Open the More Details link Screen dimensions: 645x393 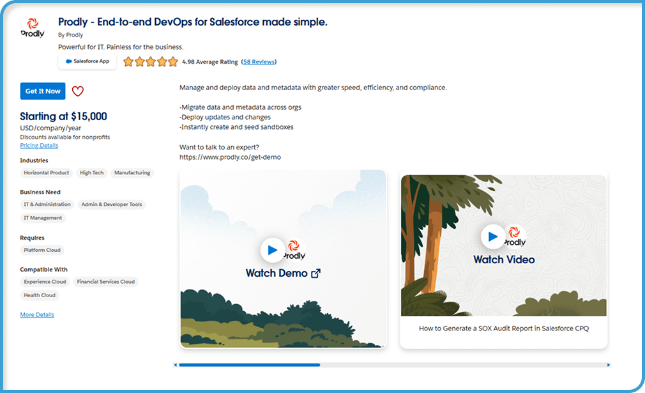pyautogui.click(x=37, y=314)
